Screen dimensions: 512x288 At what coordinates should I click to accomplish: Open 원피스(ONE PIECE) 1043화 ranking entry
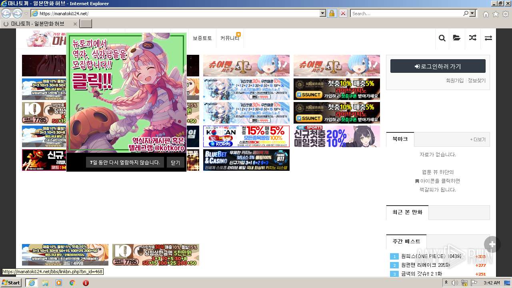pyautogui.click(x=431, y=256)
